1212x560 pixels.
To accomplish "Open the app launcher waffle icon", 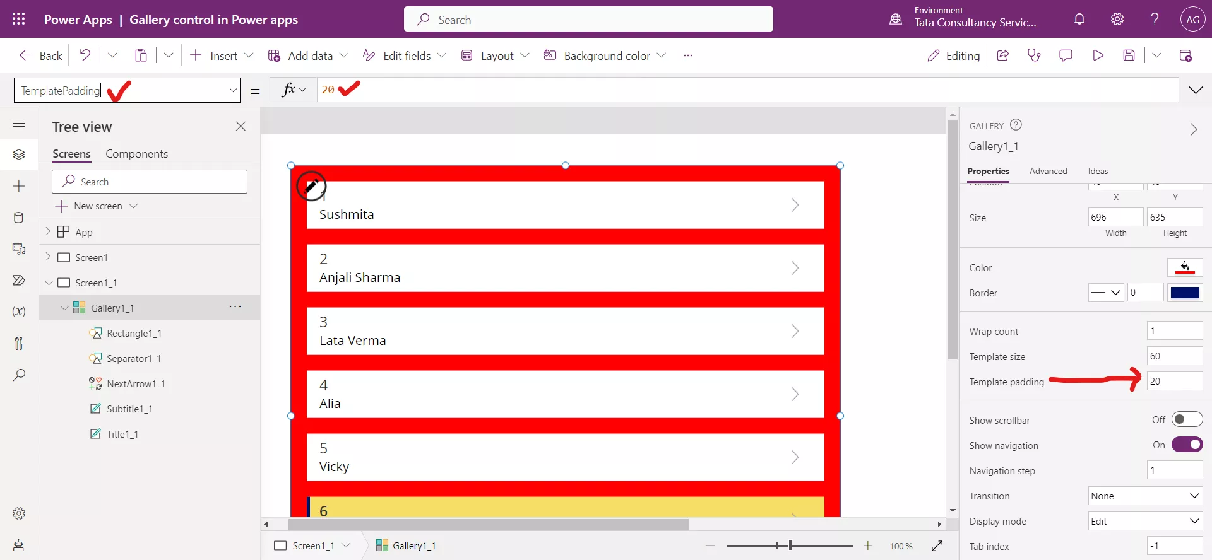I will 19,19.
